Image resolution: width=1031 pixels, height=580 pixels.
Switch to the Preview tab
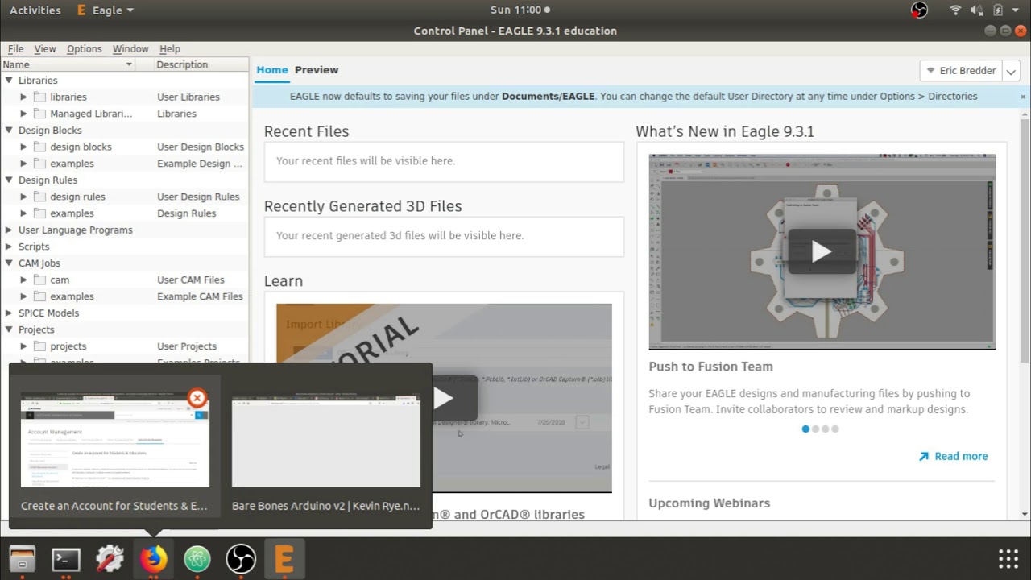click(317, 70)
